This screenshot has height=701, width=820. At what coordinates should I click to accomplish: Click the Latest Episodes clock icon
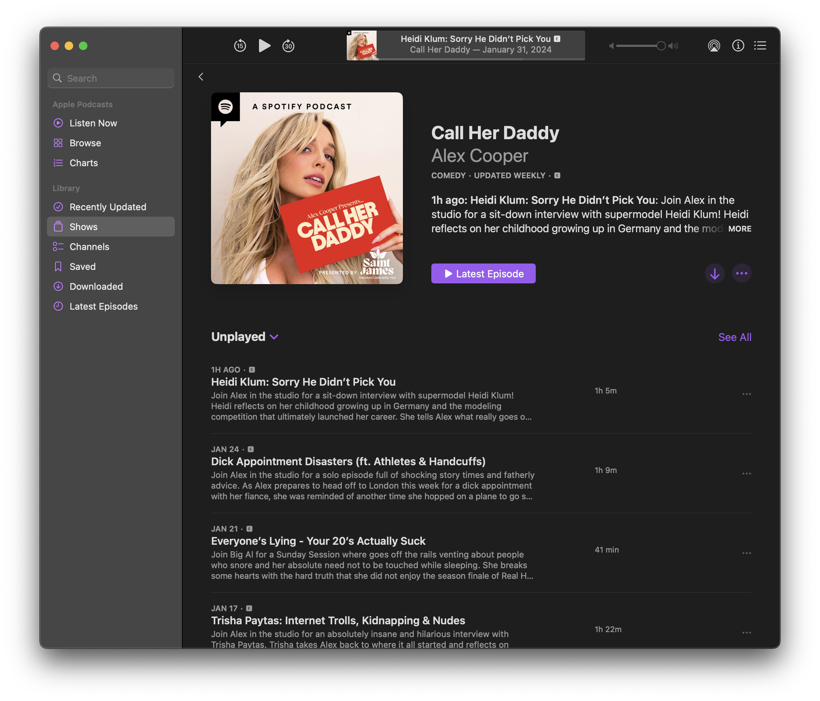tap(58, 306)
